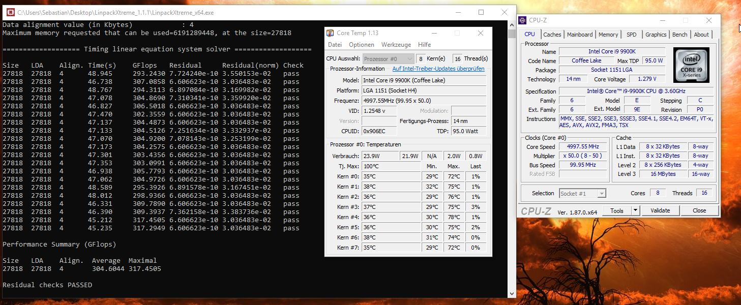Select the CPU tab in CPU-Z

529,35
